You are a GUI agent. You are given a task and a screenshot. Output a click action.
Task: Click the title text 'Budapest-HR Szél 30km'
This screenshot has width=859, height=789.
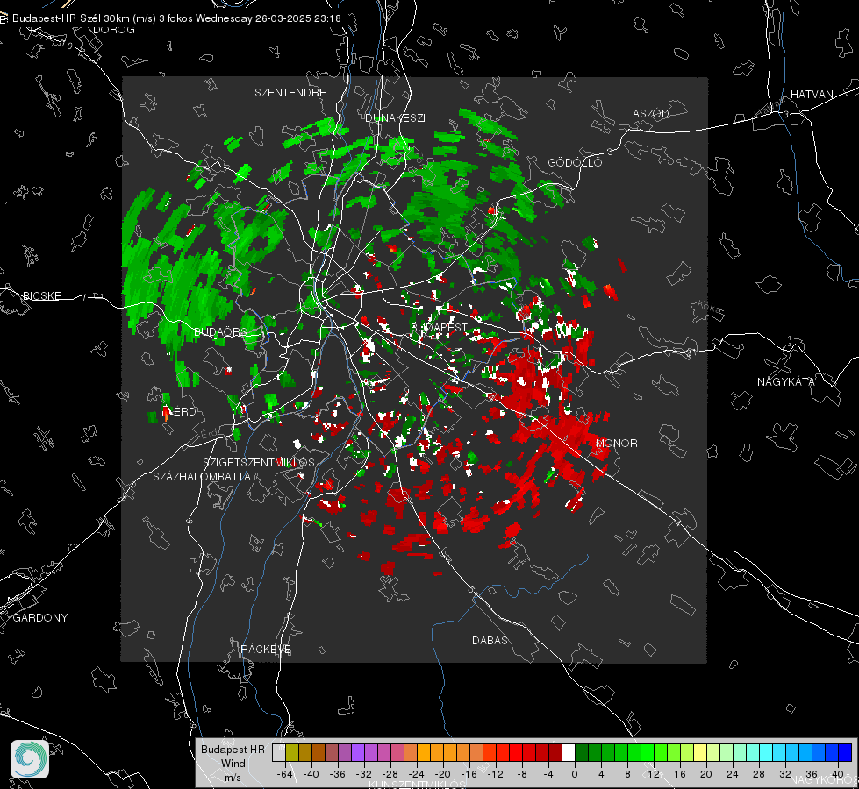[71, 18]
